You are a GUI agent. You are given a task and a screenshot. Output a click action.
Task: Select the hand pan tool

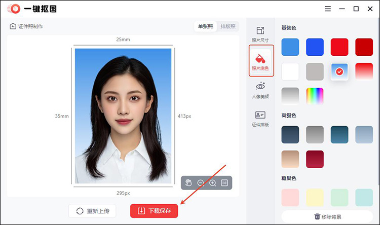point(188,182)
